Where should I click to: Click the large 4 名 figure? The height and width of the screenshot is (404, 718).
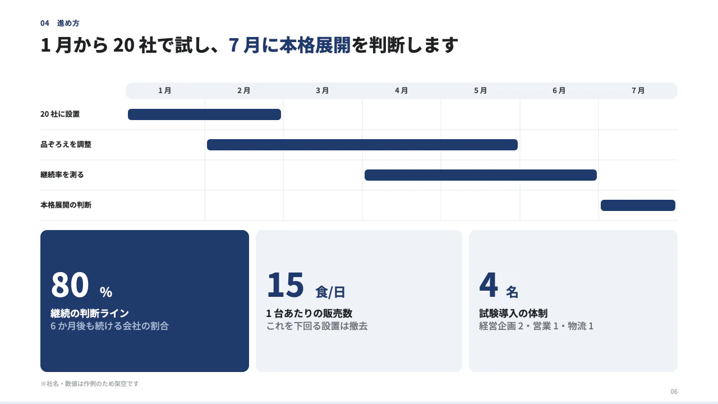(499, 285)
